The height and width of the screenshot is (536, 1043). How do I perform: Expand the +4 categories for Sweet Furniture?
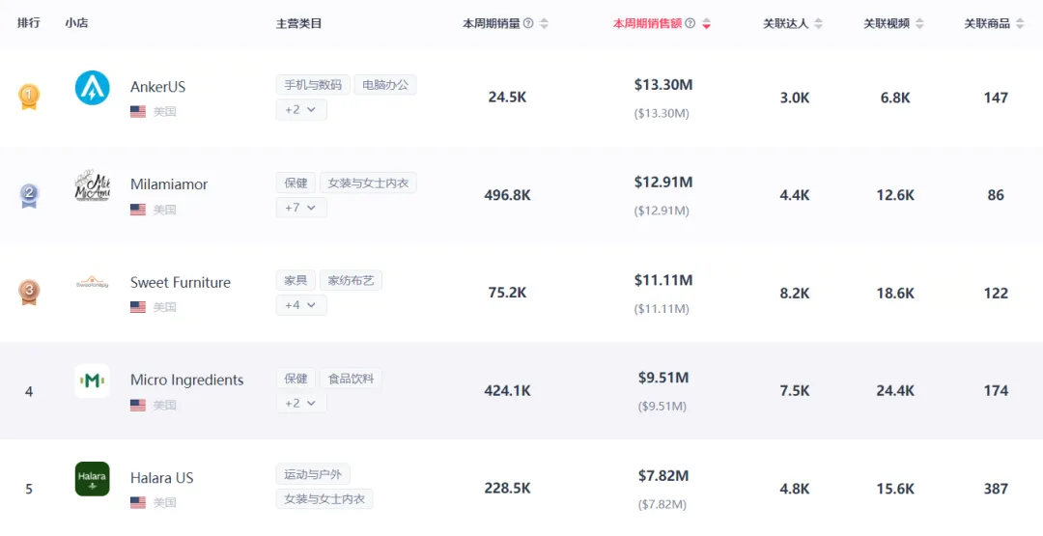[301, 305]
